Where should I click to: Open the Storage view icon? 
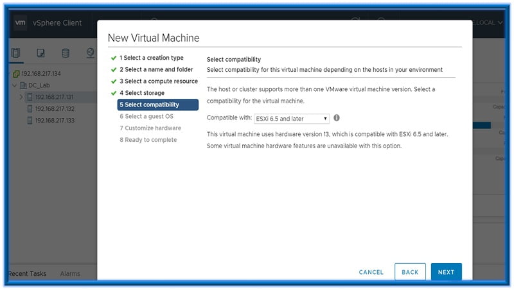tap(65, 53)
